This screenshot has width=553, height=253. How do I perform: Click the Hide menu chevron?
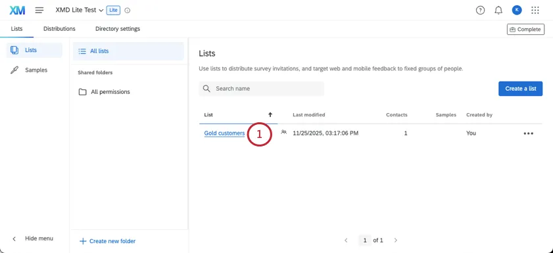click(14, 239)
